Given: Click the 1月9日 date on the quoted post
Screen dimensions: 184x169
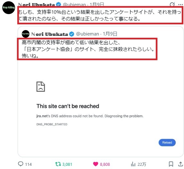Looking at the screenshot, I should click(110, 34).
